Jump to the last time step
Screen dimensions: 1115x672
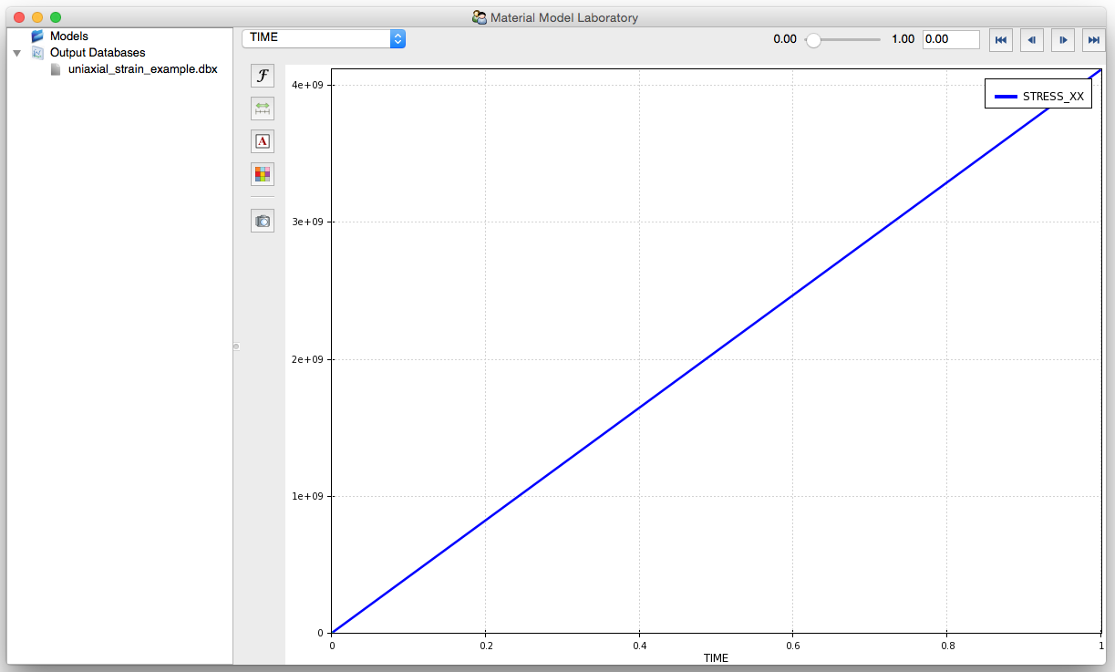coord(1093,39)
